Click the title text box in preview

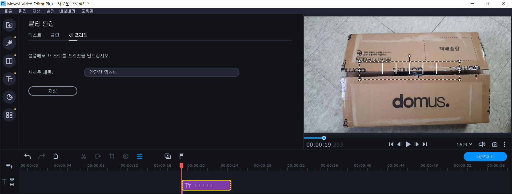(409, 70)
